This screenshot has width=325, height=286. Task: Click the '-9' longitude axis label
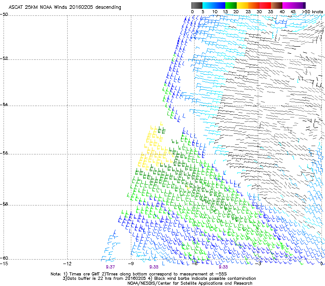pos(131,264)
